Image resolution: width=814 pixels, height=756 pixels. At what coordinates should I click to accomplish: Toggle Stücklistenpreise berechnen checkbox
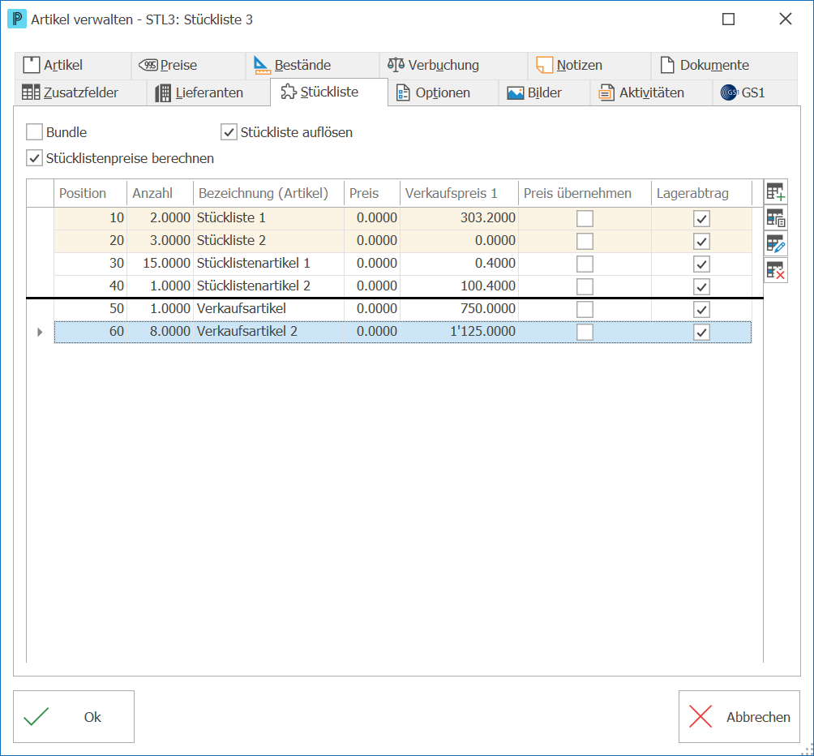[x=34, y=158]
